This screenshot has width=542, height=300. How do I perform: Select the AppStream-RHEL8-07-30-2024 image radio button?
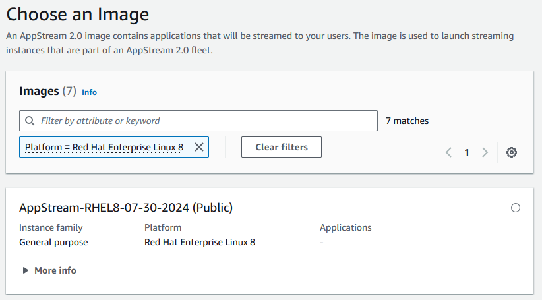[x=516, y=208]
